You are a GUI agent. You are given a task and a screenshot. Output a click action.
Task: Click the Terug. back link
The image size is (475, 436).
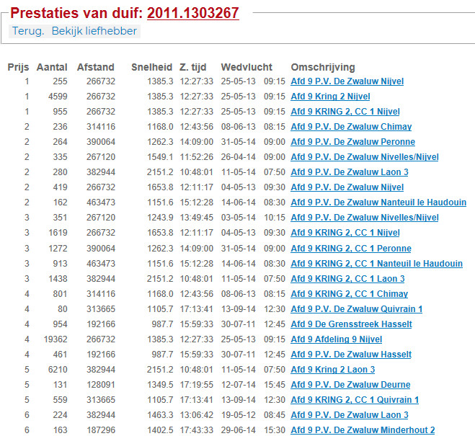[28, 31]
